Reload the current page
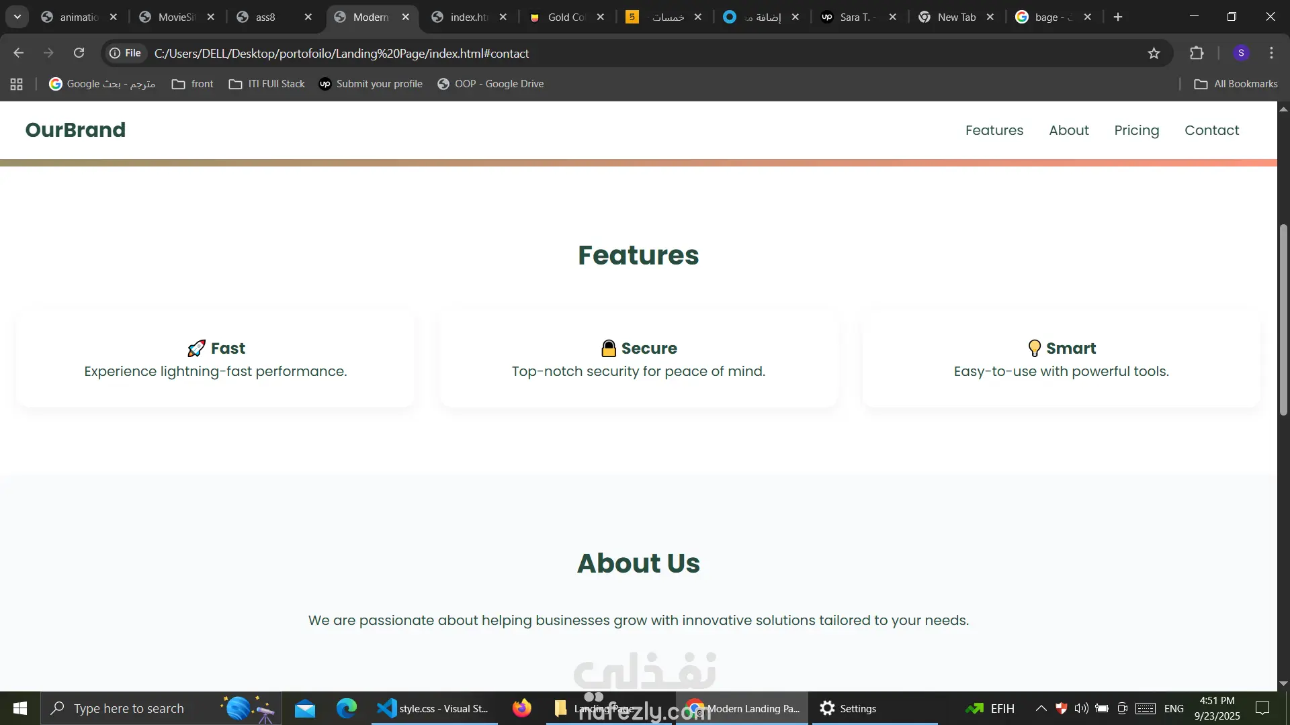The image size is (1290, 725). [79, 53]
